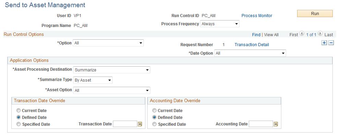This screenshot has width=340, height=137.
Task: Click the Send to Asset Management page title
Action: (x=45, y=5)
